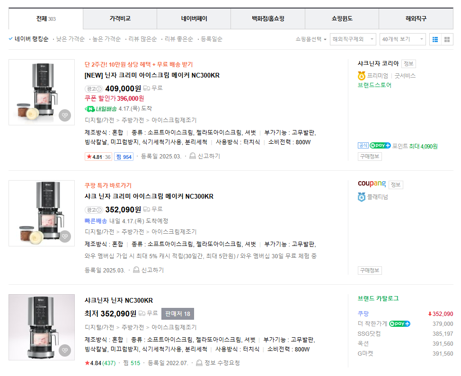Click 정보 button next to coupang
Screen dimensions: 461x376
(x=396, y=185)
